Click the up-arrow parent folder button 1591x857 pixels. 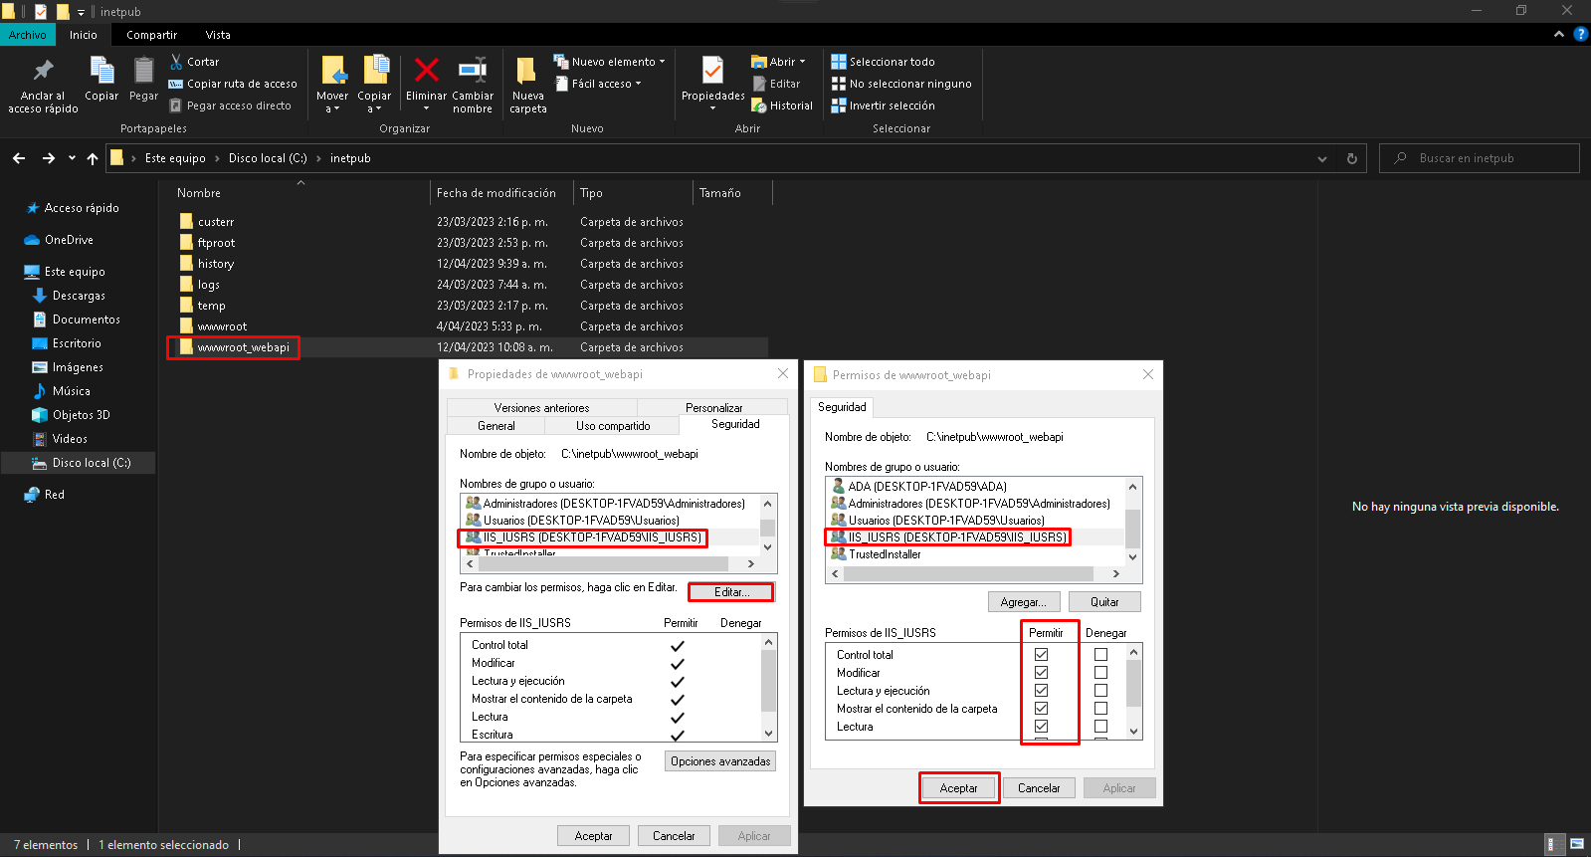click(x=93, y=158)
